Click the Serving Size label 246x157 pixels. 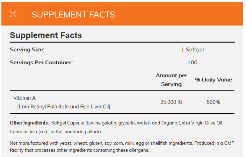click(27, 49)
